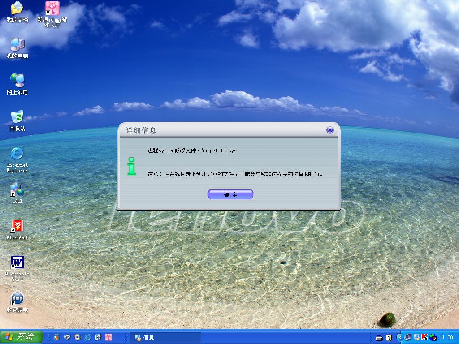The width and height of the screenshot is (459, 344).
Task: Launch MSN Messenger from quick launch
Action: [x=56, y=337]
